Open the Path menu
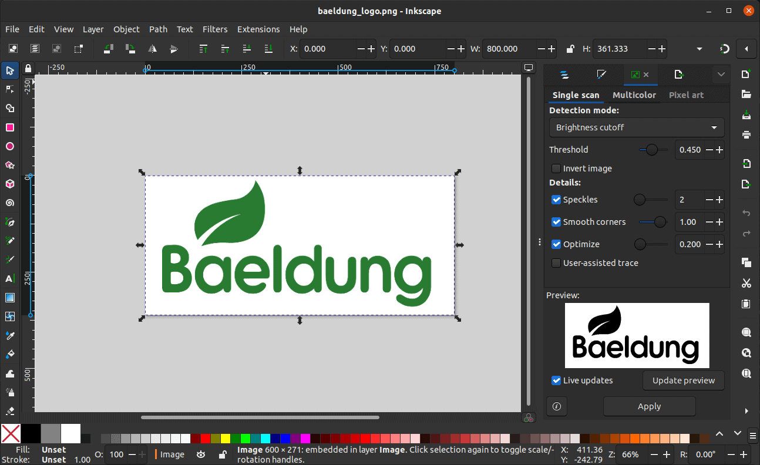 (158, 29)
